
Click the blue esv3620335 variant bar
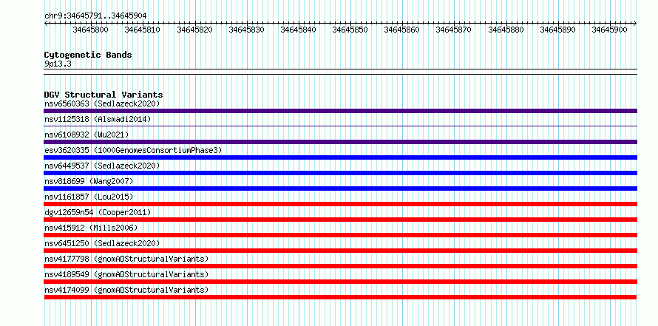pyautogui.click(x=340, y=157)
